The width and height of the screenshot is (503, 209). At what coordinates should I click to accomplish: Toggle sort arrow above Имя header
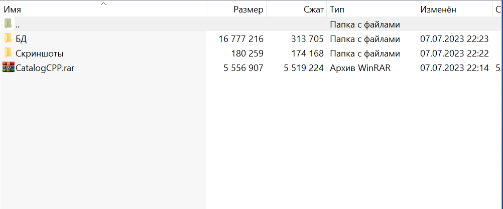104,3
